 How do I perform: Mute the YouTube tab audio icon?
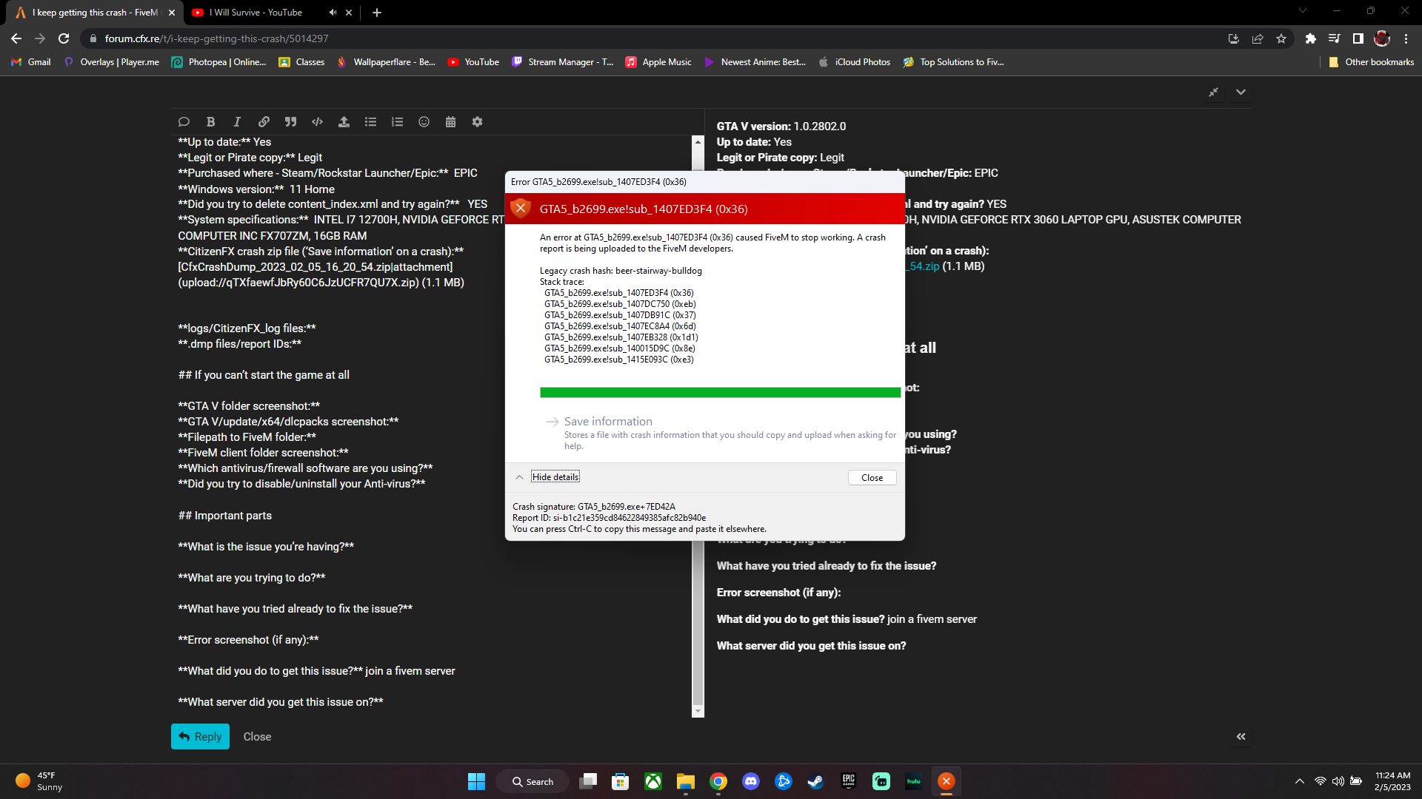tap(333, 13)
